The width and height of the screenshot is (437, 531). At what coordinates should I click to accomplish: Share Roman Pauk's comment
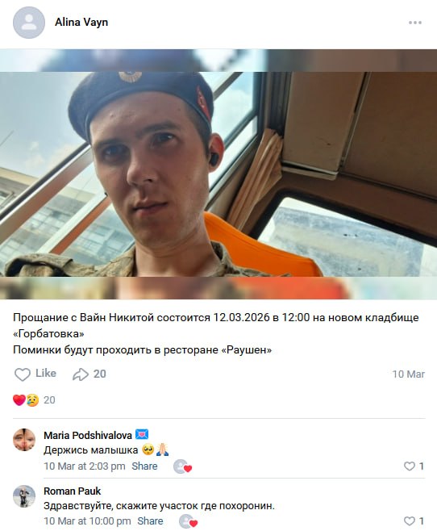coord(150,521)
